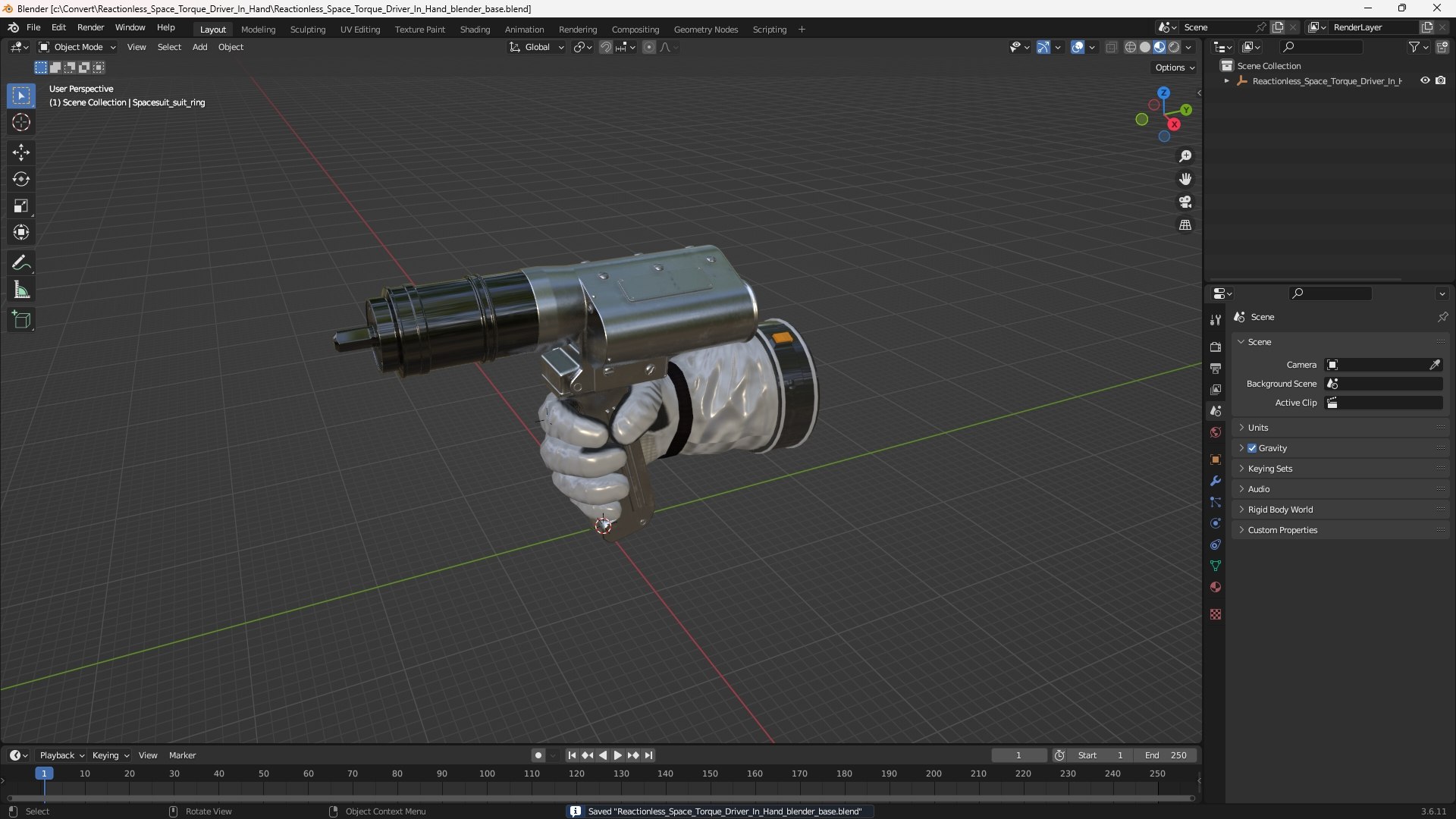Toggle auto keying record button
The height and width of the screenshot is (819, 1456).
[x=538, y=755]
